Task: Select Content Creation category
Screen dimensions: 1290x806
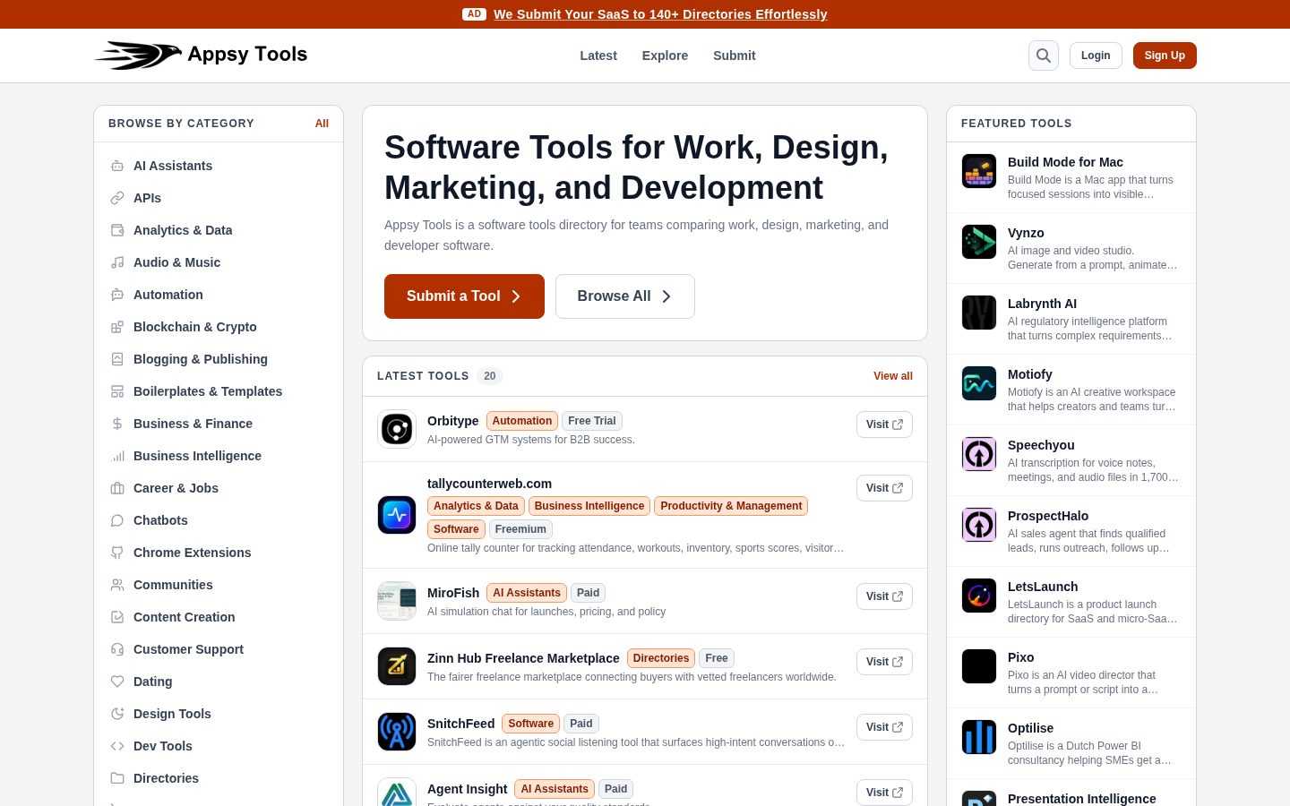Action: pyautogui.click(x=219, y=617)
